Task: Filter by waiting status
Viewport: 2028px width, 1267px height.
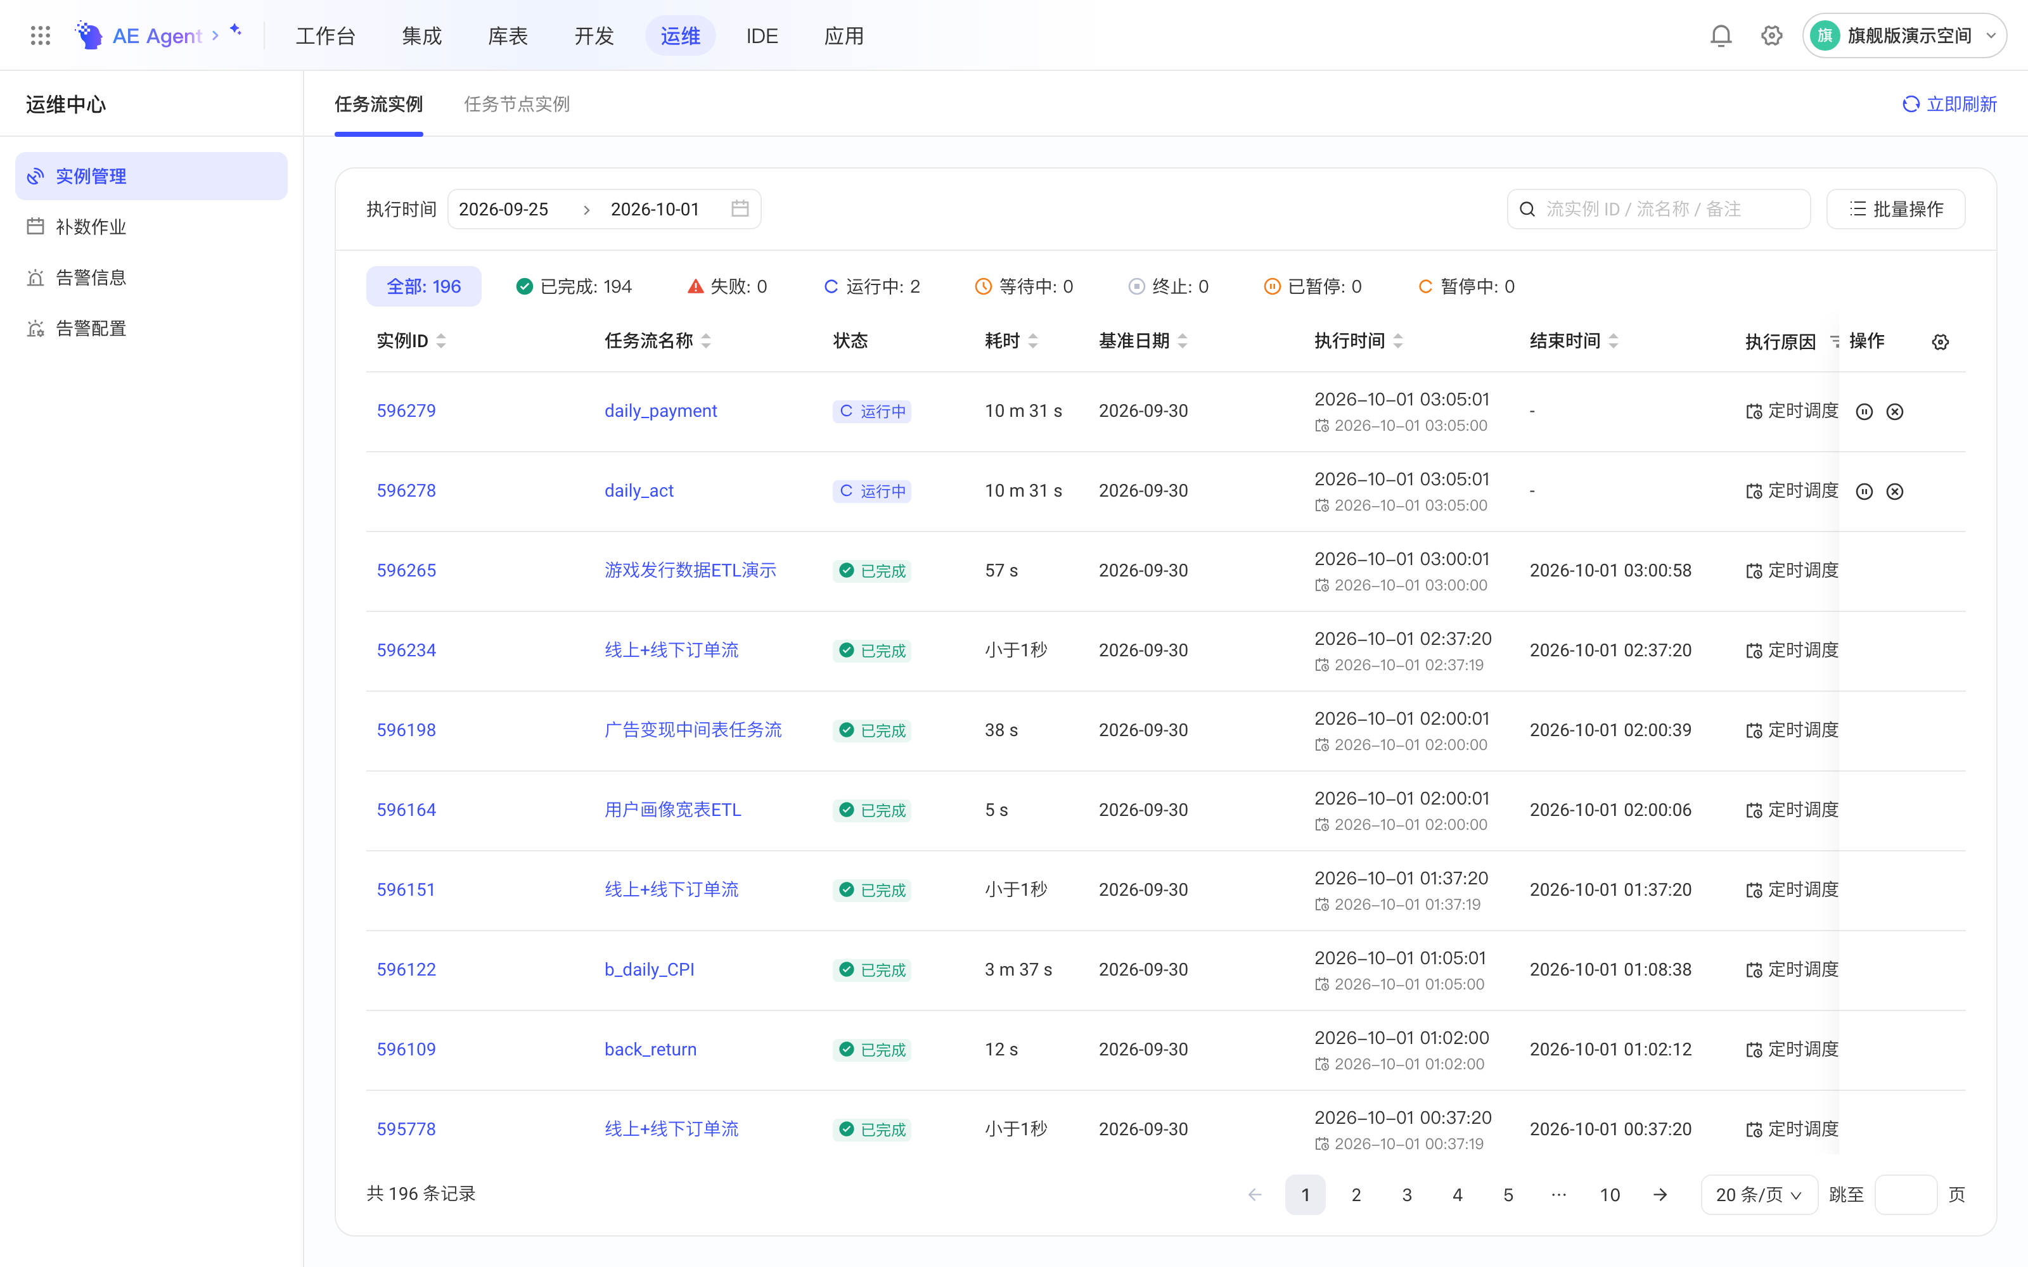Action: (1024, 286)
